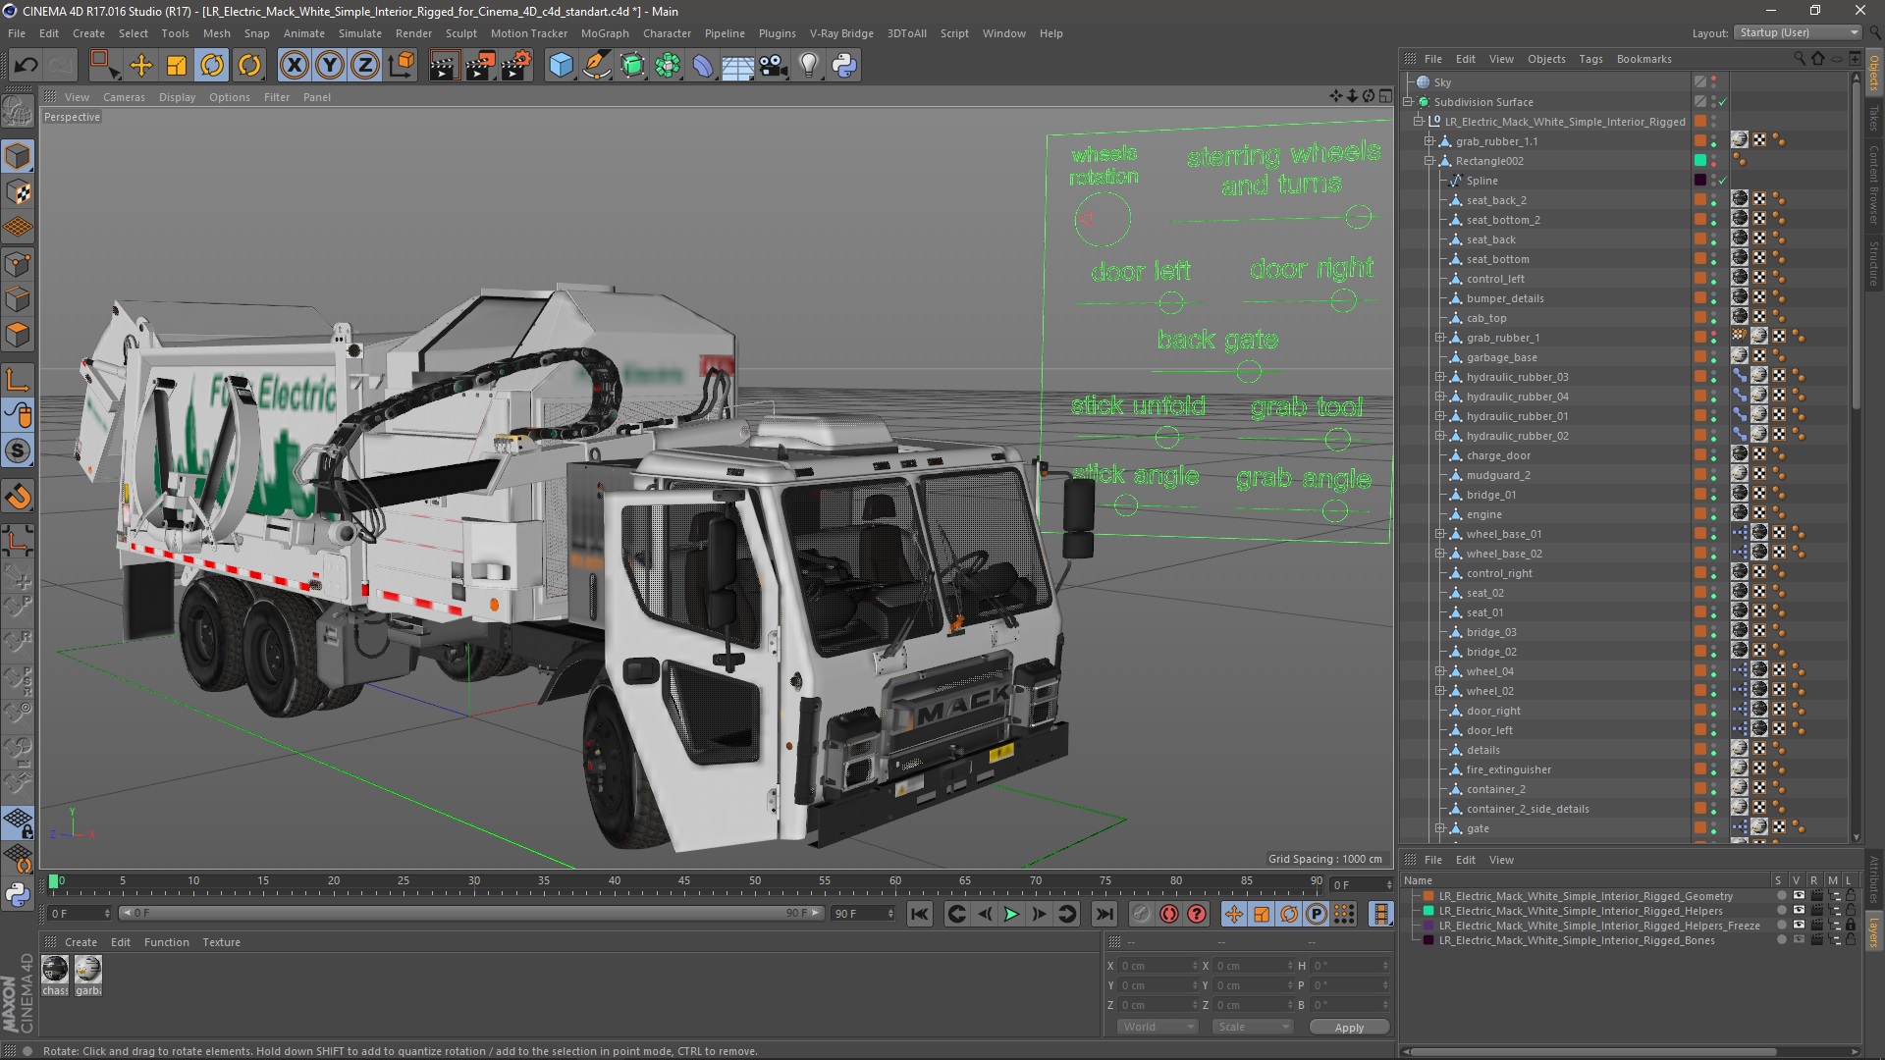
Task: Add a Subdivision Surface generator
Action: point(632,66)
